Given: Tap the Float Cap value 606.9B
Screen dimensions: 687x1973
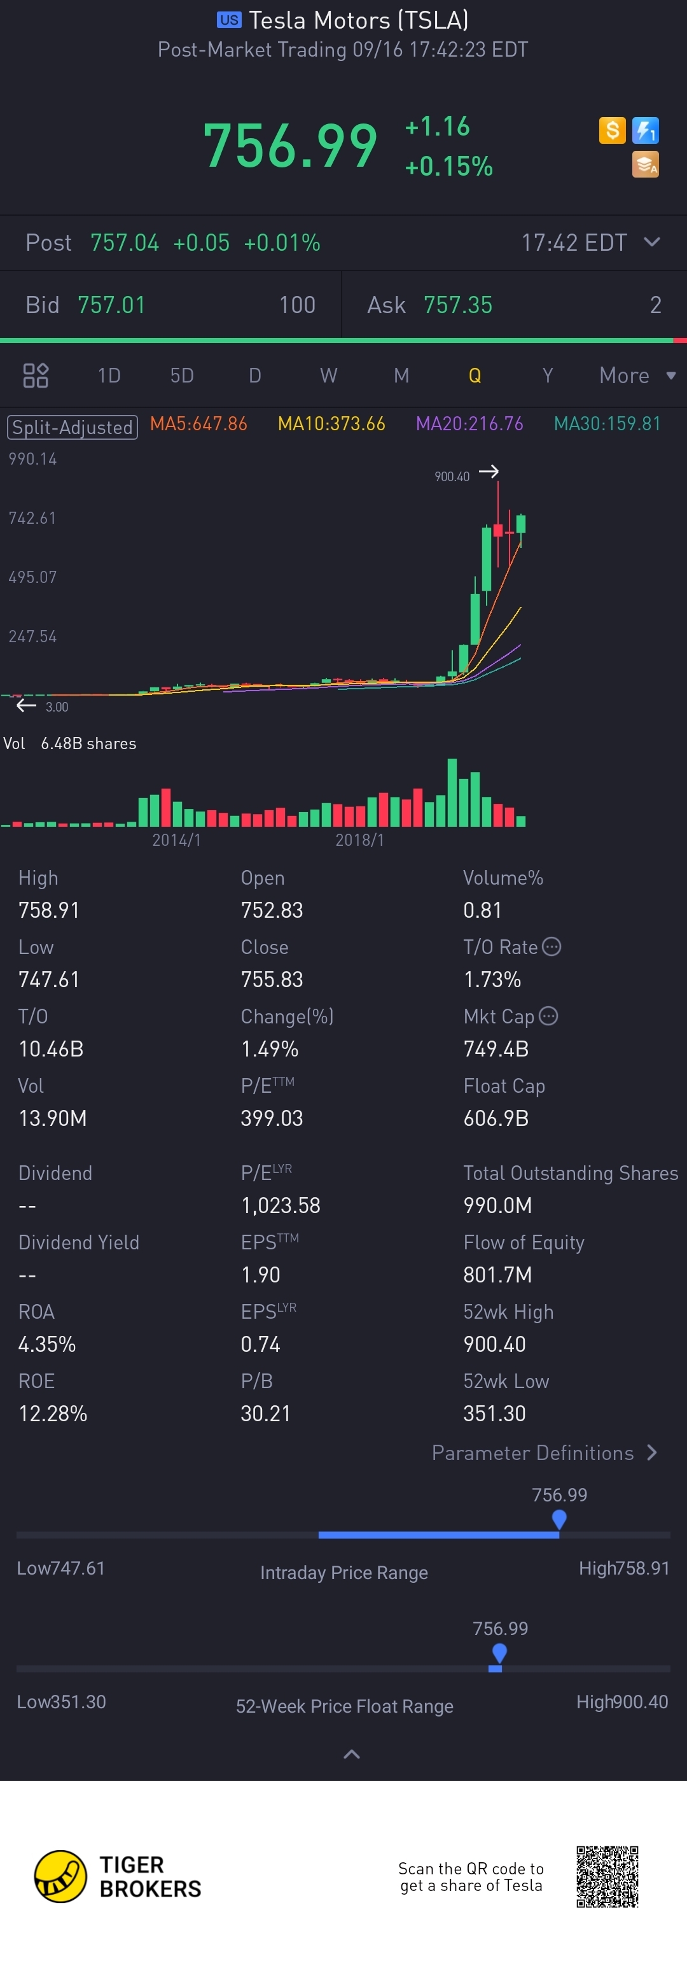Looking at the screenshot, I should (496, 1118).
